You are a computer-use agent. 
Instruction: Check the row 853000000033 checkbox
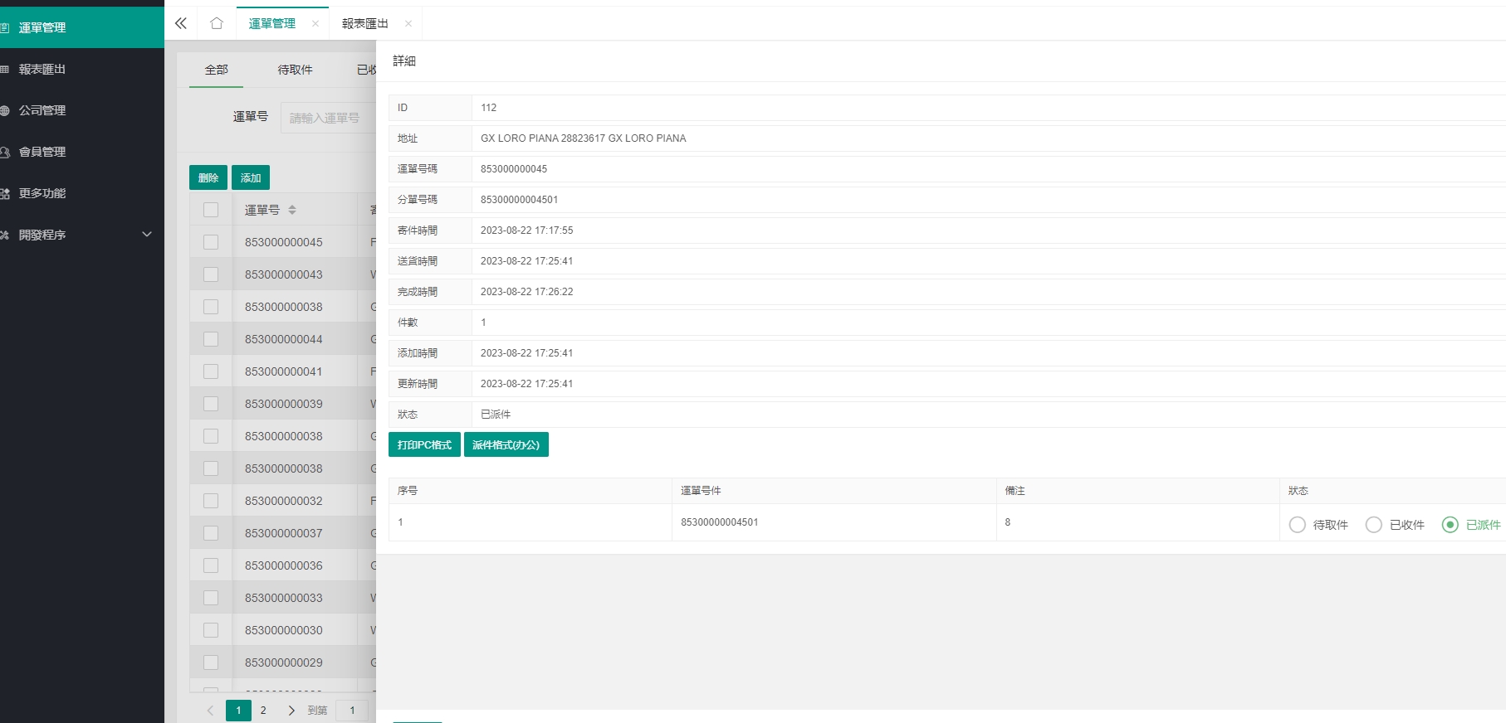click(x=211, y=598)
